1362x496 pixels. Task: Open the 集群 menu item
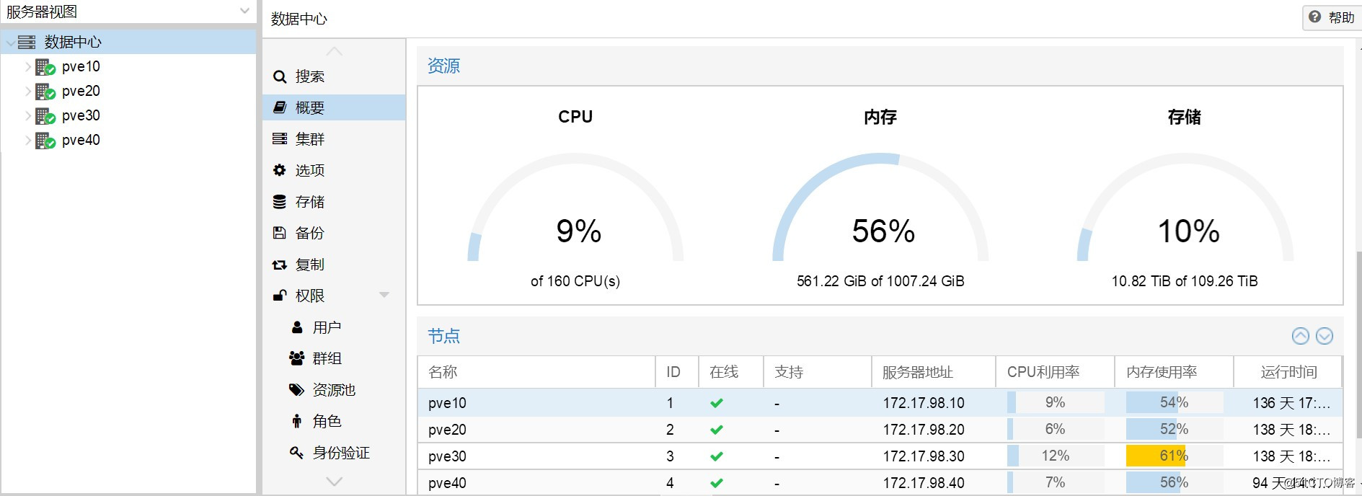coord(335,138)
